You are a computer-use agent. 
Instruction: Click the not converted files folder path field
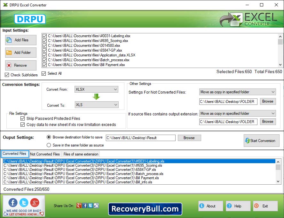coord(228,102)
